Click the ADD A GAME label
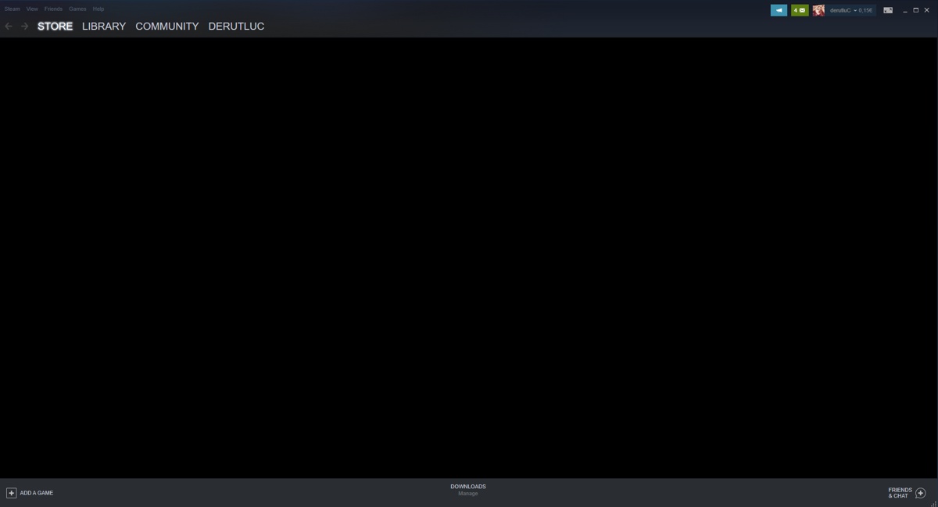 [x=37, y=493]
